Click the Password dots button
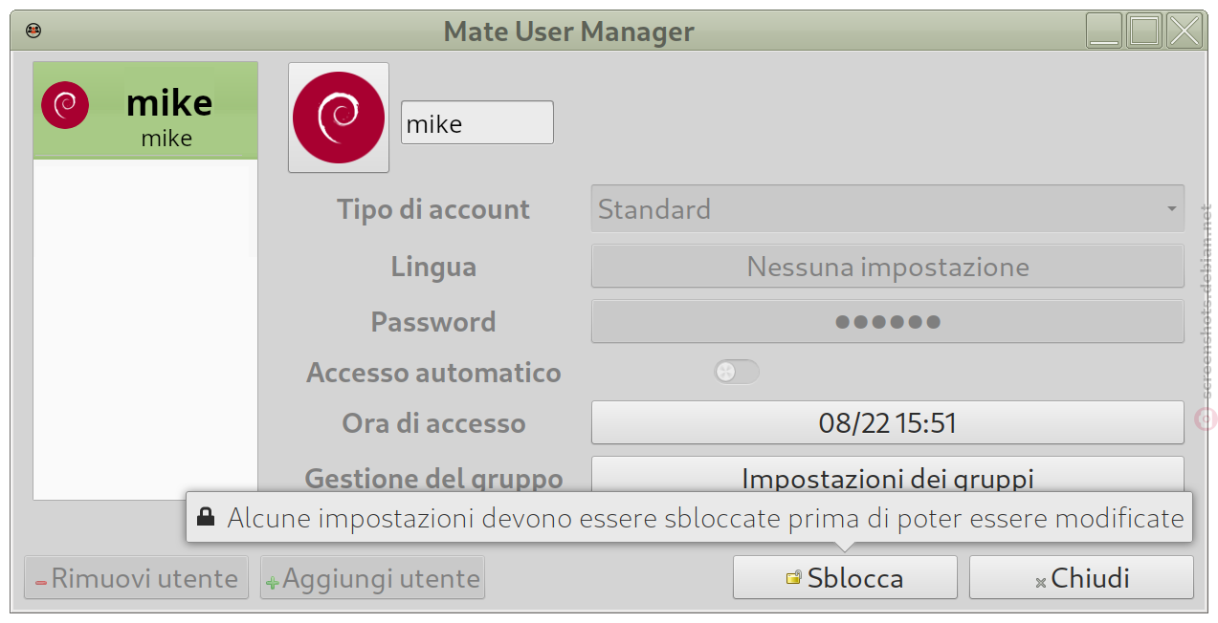This screenshot has height=623, width=1218. click(x=887, y=322)
